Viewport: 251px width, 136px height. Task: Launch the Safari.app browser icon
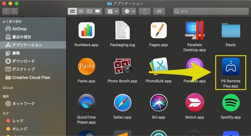[122, 103]
